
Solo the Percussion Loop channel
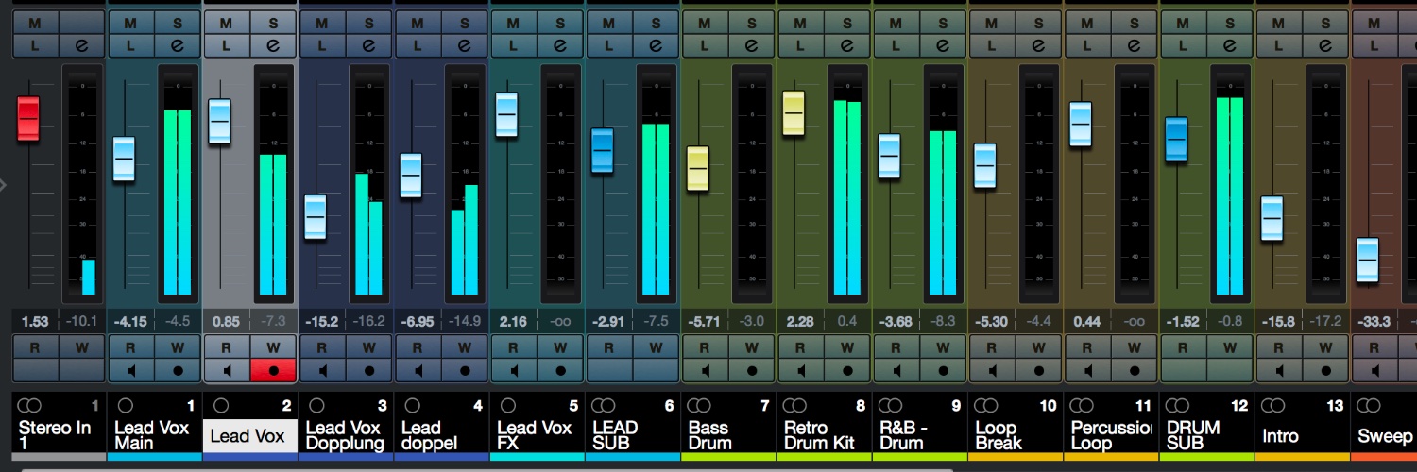[x=1135, y=23]
